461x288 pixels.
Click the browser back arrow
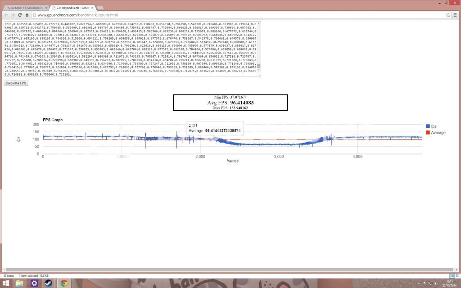(x=5, y=15)
